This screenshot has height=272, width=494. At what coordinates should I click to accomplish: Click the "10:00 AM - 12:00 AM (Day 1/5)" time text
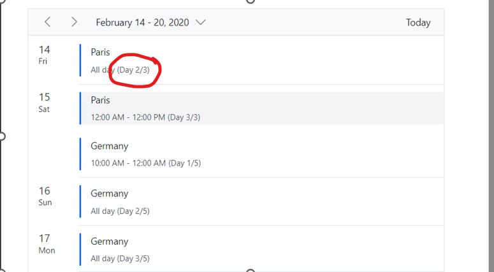pyautogui.click(x=145, y=163)
